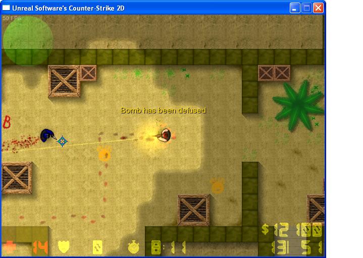Click the "Bomb has been defused" message
Viewport: 363px width, 258px height.
[163, 110]
